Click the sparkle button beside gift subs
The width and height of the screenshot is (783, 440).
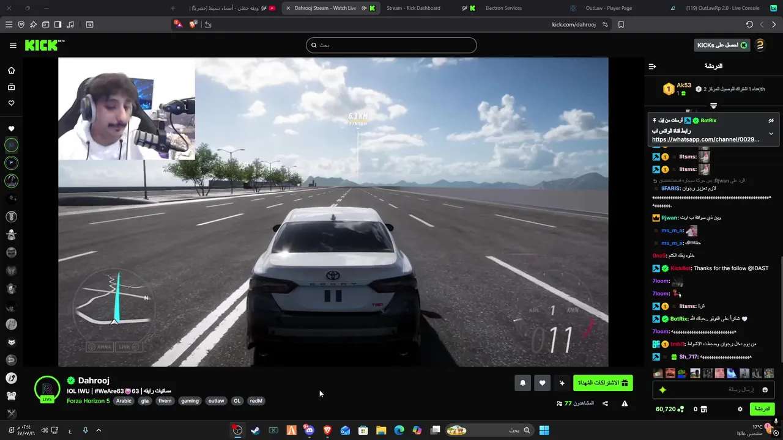[562, 383]
